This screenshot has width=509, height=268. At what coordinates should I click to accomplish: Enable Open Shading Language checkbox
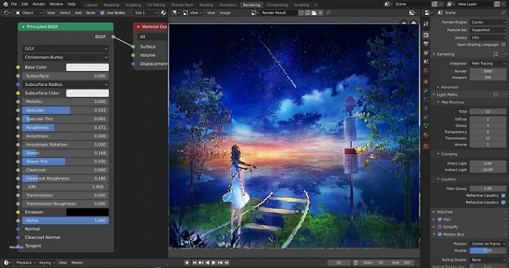click(x=503, y=45)
